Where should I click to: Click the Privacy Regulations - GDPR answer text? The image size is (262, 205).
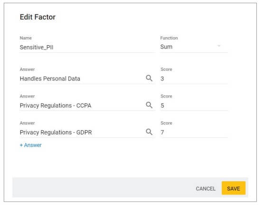pos(56,132)
